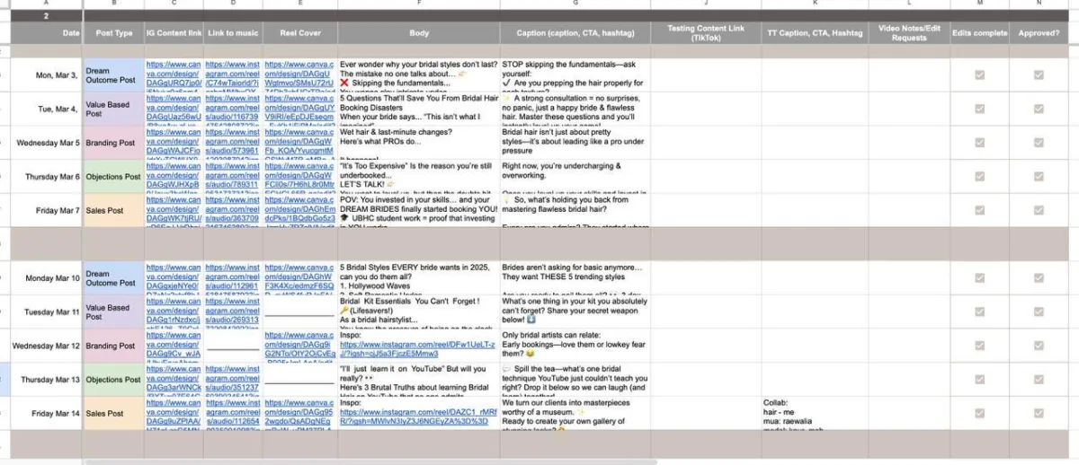Click the Approved? header cell
Viewport: 1079px width, 465px height.
tap(1039, 33)
